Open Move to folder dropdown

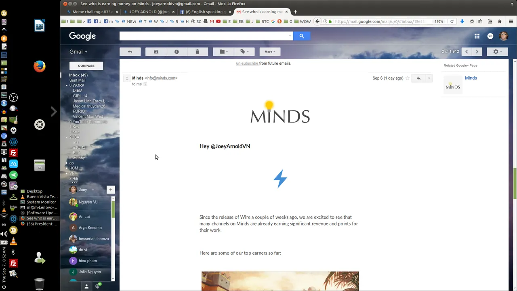(224, 52)
